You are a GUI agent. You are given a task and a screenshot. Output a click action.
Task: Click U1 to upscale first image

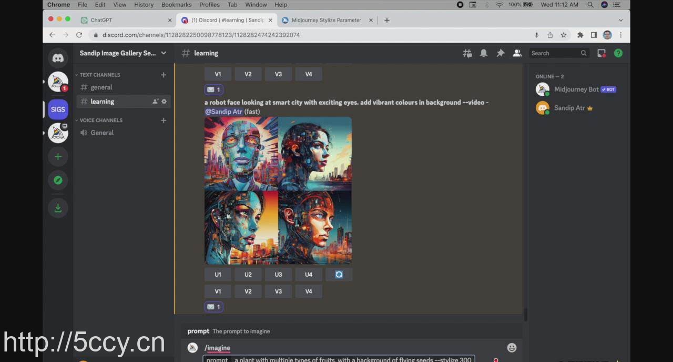pos(218,274)
